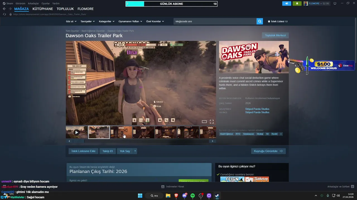This screenshot has height=200, width=357.
Task: Select the Strateji tag
Action: [260, 134]
